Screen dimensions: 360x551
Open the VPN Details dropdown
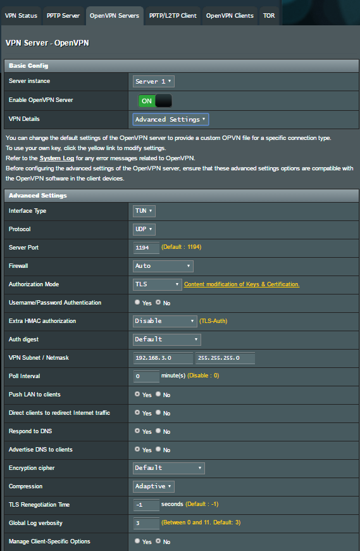171,120
